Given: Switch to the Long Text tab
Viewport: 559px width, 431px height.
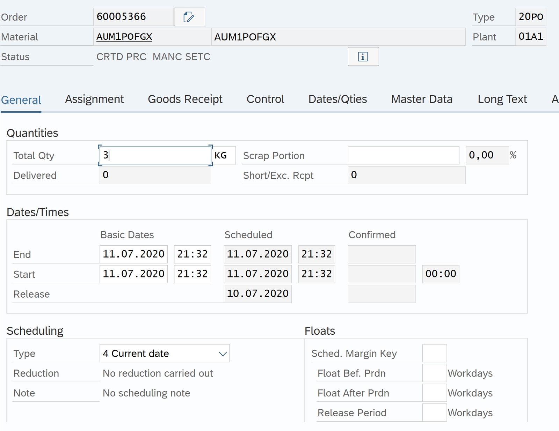Looking at the screenshot, I should click(x=502, y=99).
